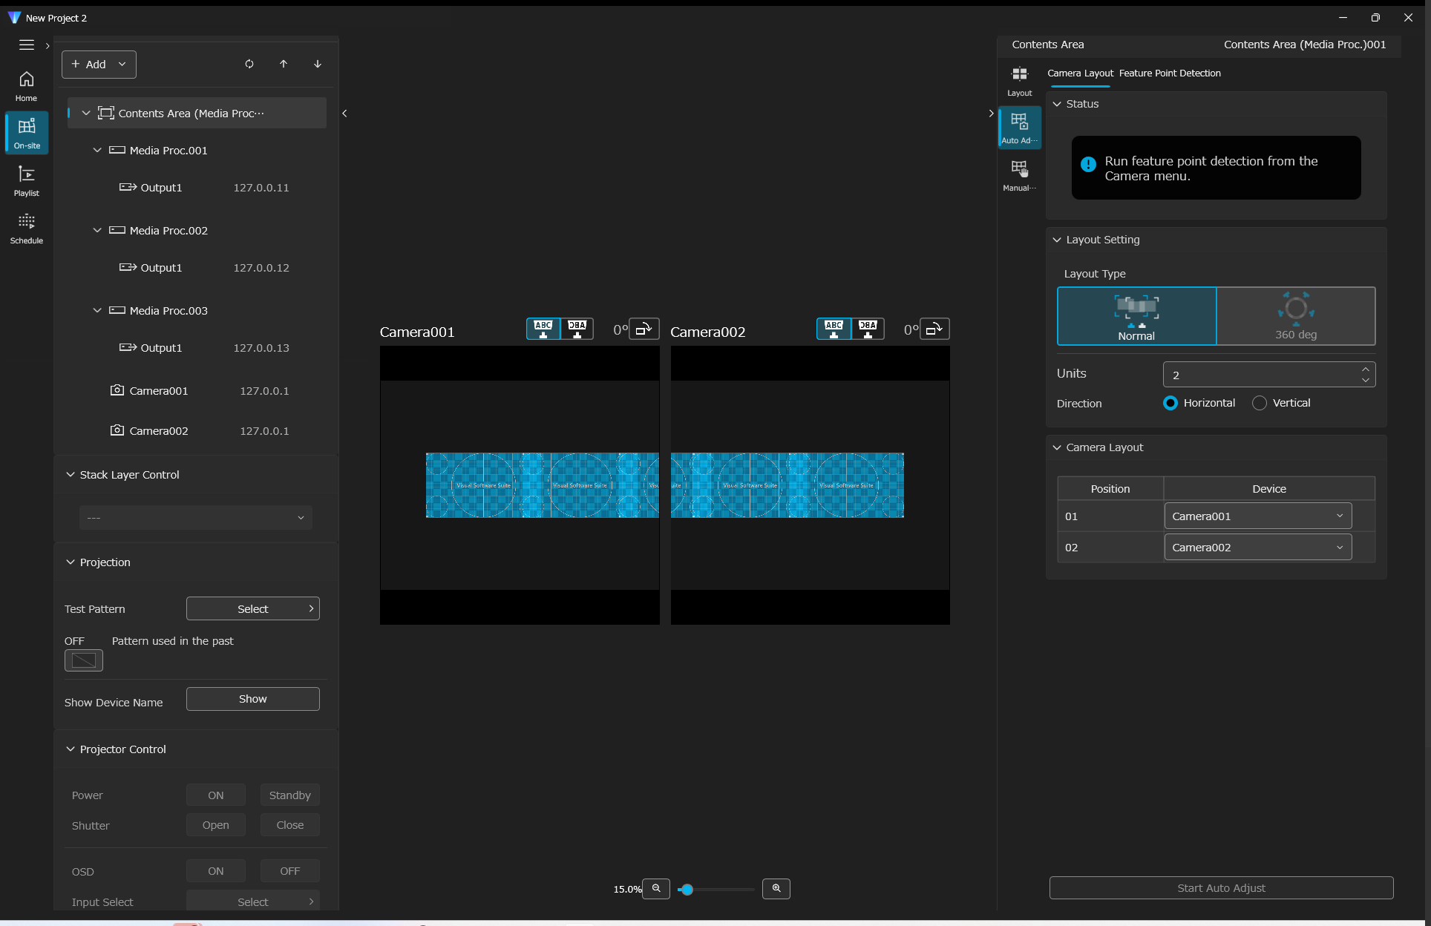Open the Schedule sidebar icon
This screenshot has width=1431, height=926.
coord(27,228)
